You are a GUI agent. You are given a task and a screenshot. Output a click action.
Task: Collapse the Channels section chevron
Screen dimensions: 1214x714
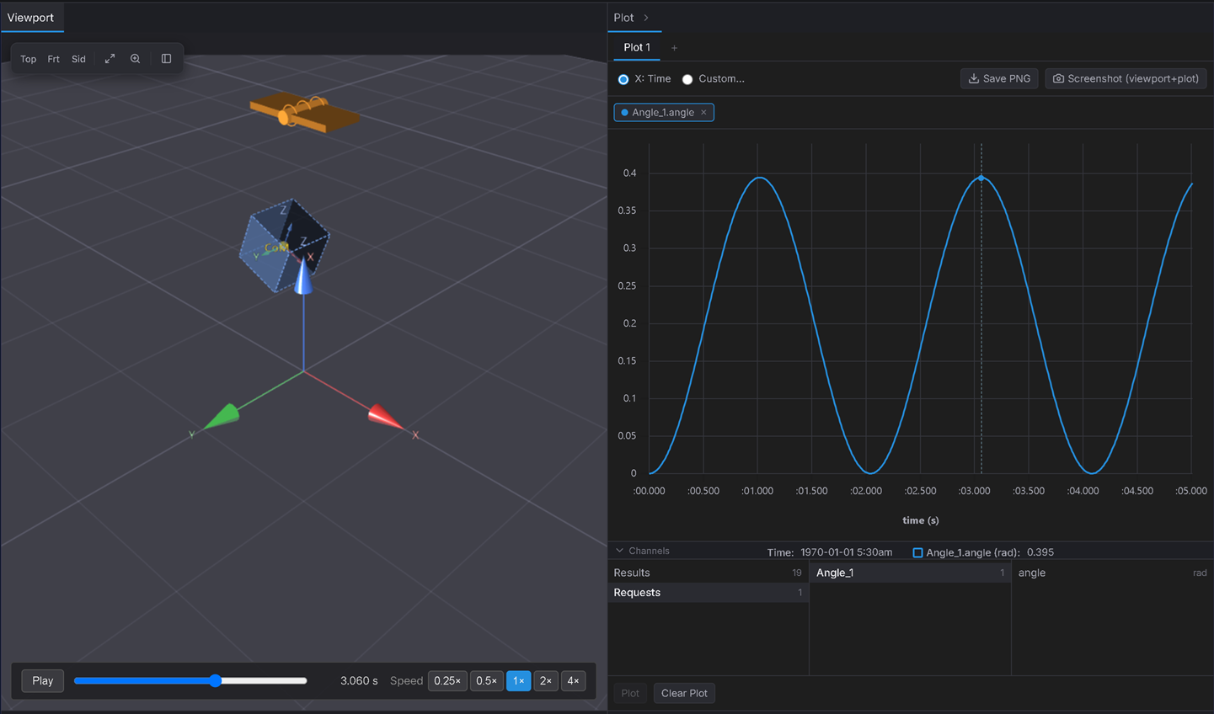pos(620,551)
